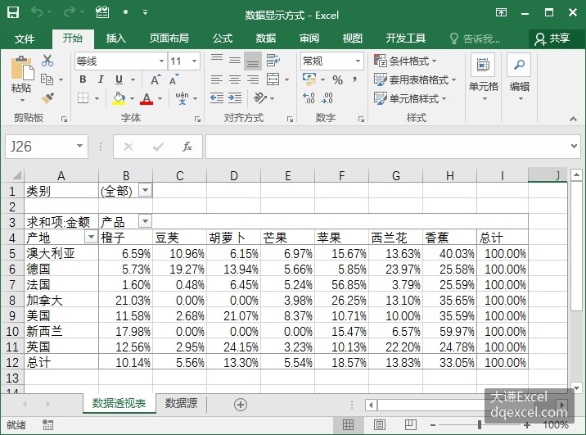Decrease font size with smaller A icon

[174, 79]
